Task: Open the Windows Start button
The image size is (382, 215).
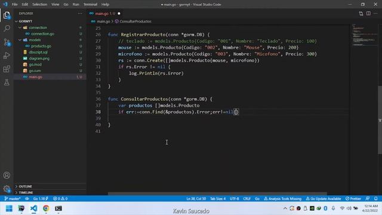Action: point(9,208)
